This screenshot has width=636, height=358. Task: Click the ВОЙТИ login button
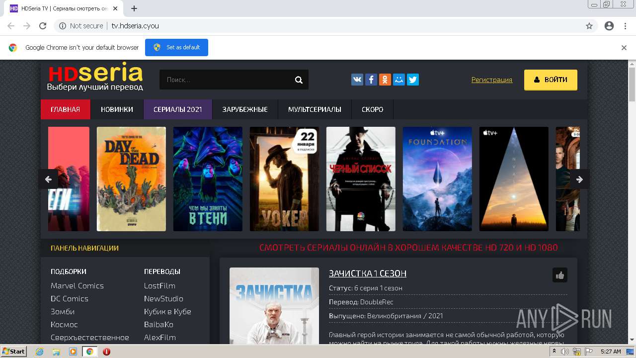tap(551, 80)
